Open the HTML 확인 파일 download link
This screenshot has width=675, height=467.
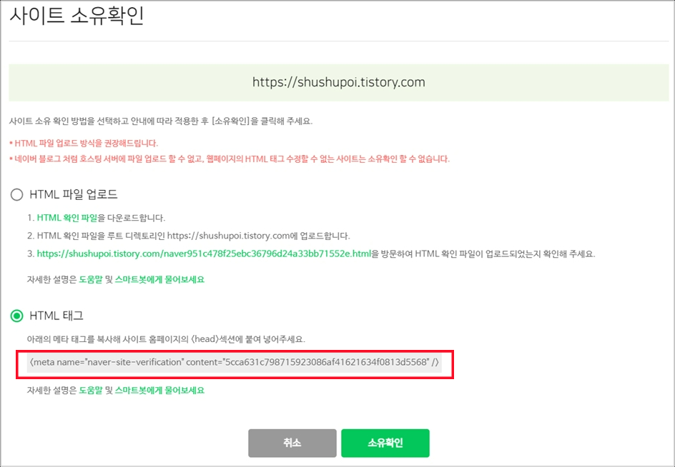pyautogui.click(x=67, y=218)
